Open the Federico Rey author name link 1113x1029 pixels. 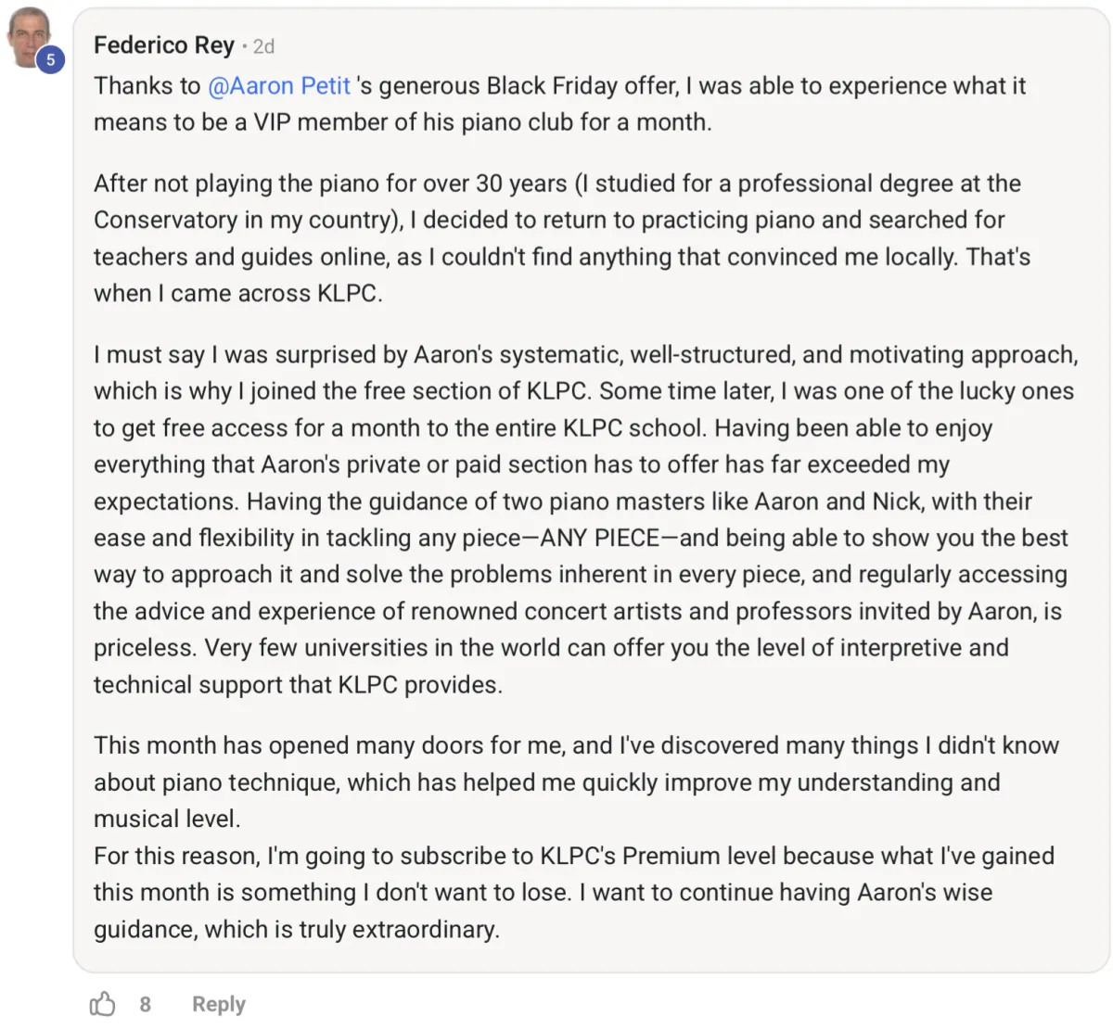point(163,45)
